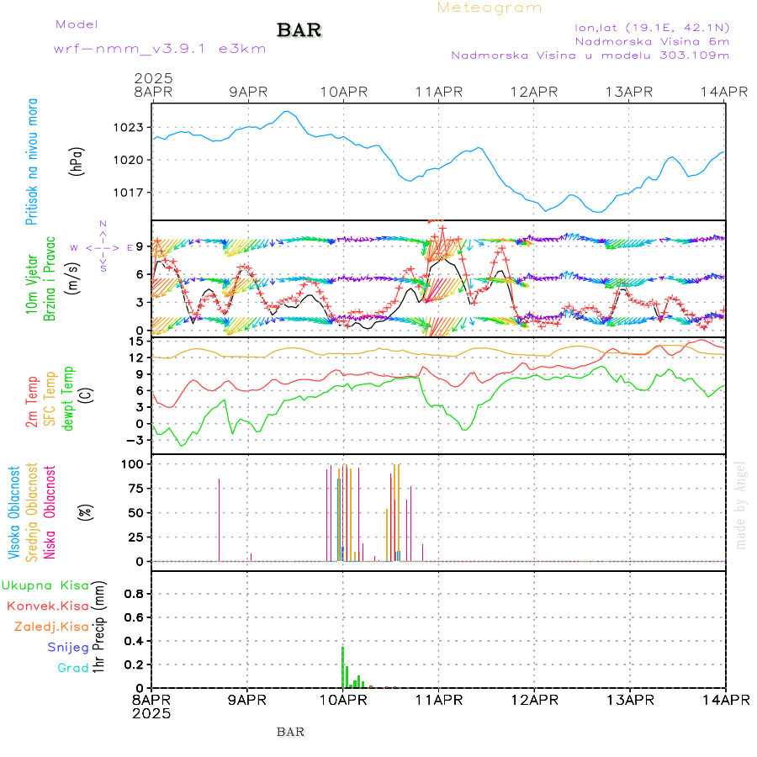Click the Zaledj.Kisa legend entry
The image size is (757, 757).
pyautogui.click(x=51, y=627)
